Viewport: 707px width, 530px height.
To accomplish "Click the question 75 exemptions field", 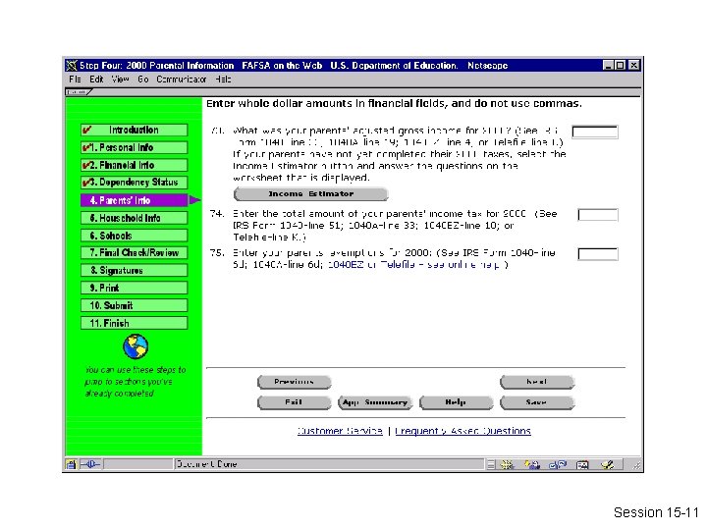I will tap(598, 254).
